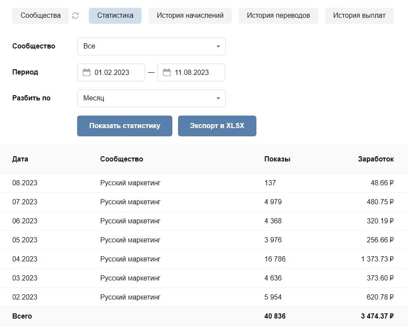Viewport: 408px width, 335px height.
Task: Click the Экспорт в XLSX button
Action: point(217,126)
